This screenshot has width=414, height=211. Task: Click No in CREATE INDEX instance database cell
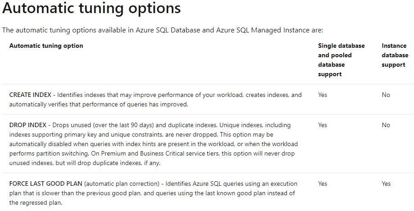386,95
